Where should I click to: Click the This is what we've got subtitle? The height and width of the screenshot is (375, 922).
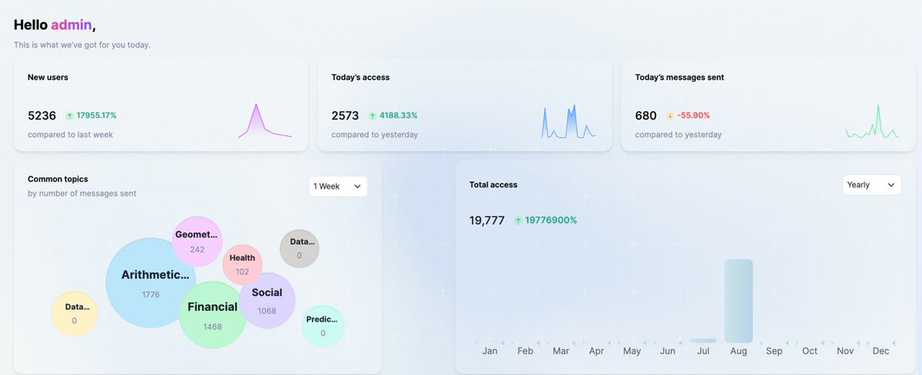(x=82, y=45)
